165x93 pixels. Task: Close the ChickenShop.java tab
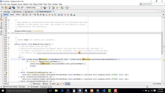click(x=53, y=12)
